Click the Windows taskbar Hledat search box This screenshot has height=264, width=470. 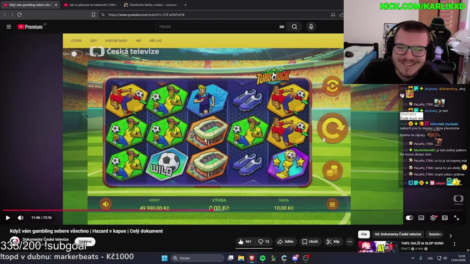point(198,258)
